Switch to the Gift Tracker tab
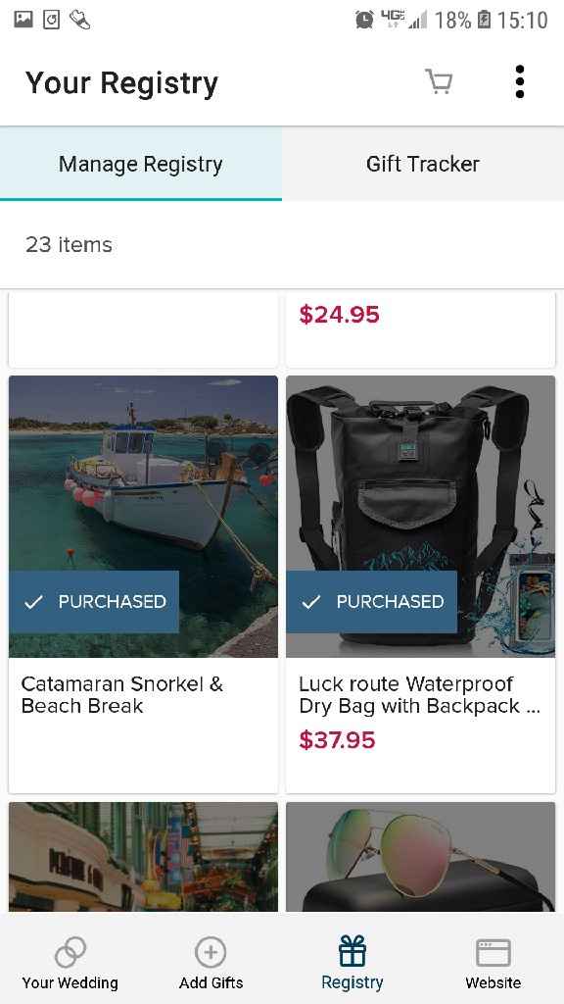 click(423, 164)
